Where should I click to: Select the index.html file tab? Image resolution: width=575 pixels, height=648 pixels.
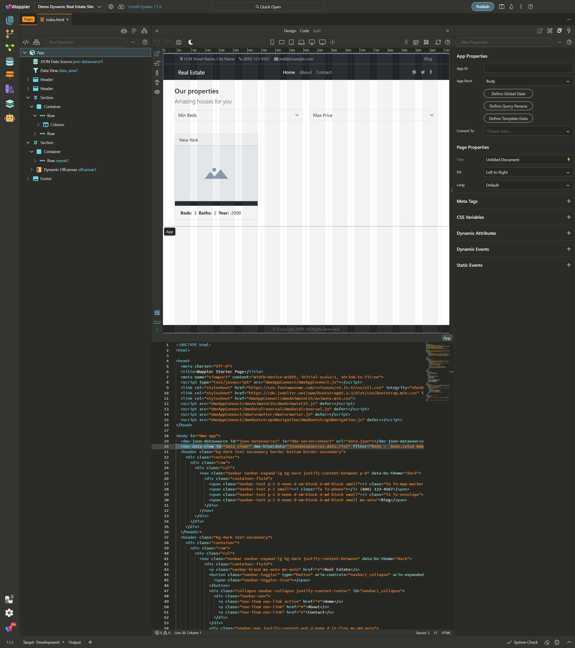point(55,20)
